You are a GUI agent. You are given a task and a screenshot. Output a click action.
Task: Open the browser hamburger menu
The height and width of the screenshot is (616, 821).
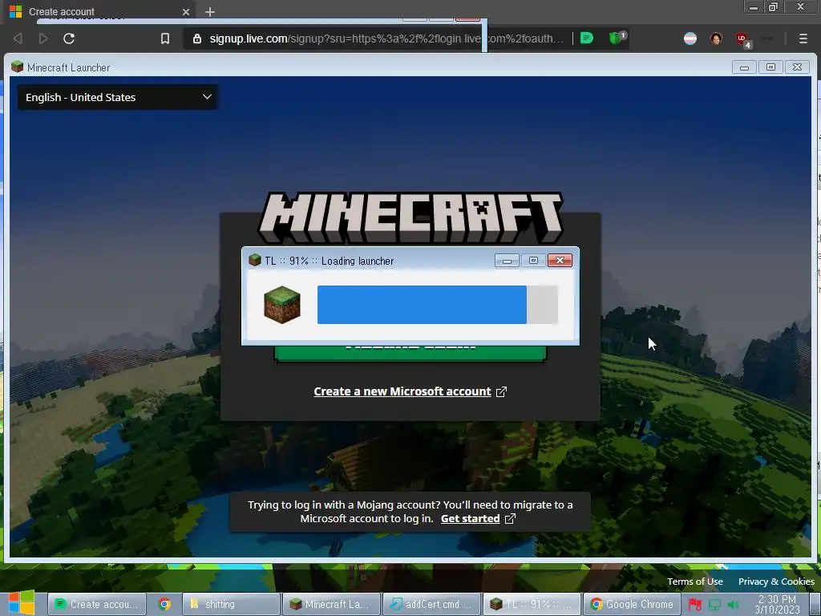[x=803, y=38]
